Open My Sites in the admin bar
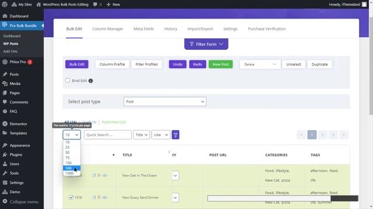The width and height of the screenshot is (373, 209). tap(22, 4)
